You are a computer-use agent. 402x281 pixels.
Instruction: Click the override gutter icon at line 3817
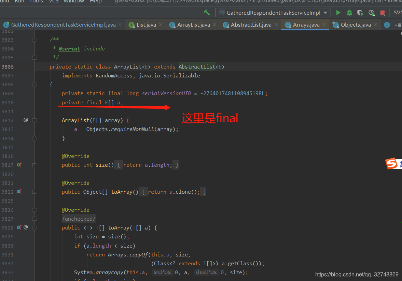click(19, 165)
